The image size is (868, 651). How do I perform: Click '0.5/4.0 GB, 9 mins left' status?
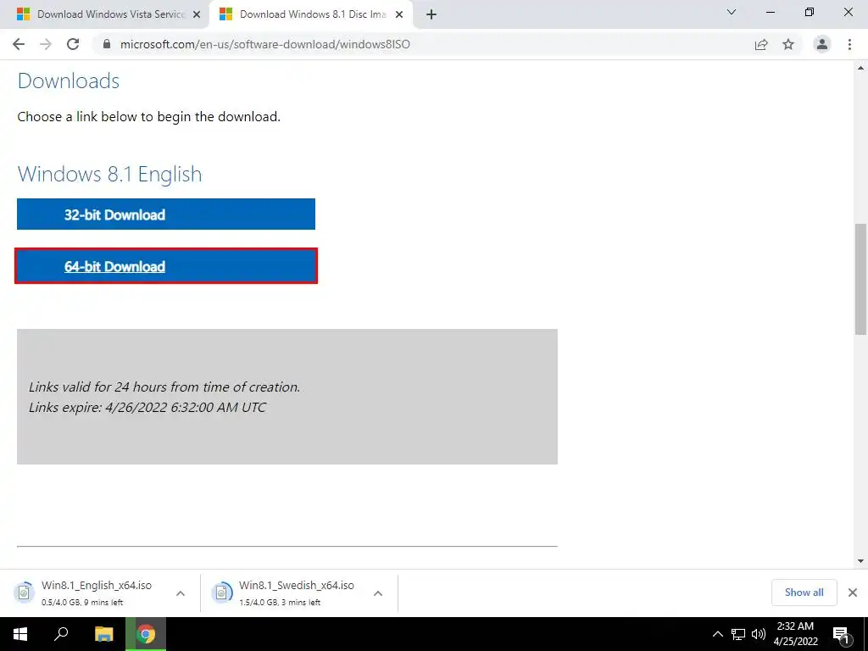point(82,603)
